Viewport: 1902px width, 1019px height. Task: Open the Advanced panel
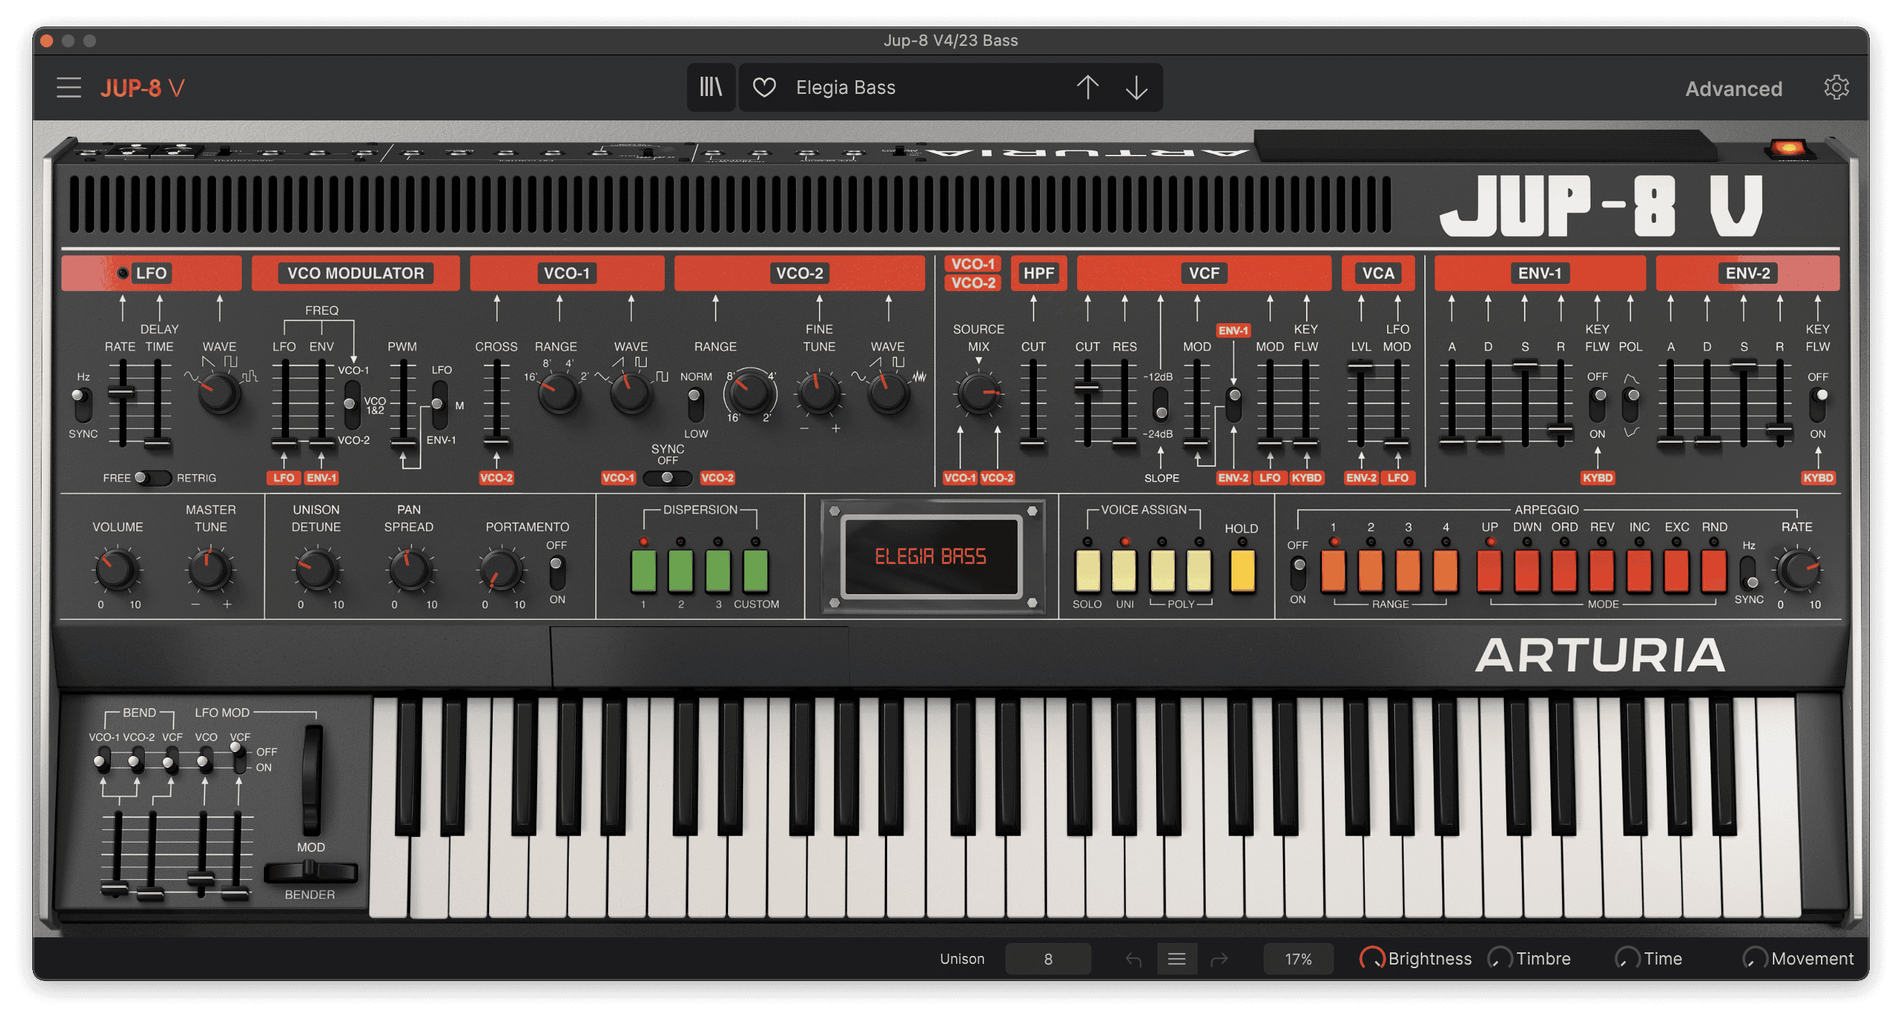(1733, 89)
